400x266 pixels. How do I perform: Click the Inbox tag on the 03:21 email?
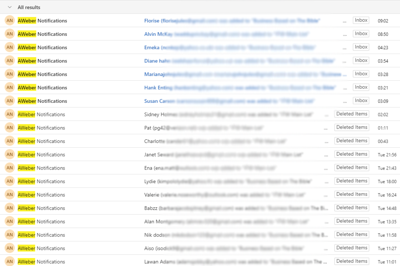361,87
